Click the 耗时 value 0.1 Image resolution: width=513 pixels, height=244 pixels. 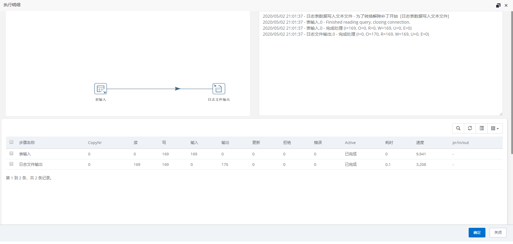[388, 164]
